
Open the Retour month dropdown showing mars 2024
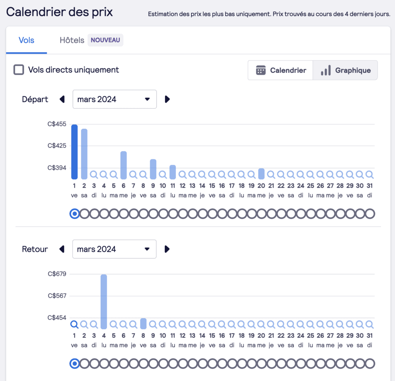pos(114,249)
